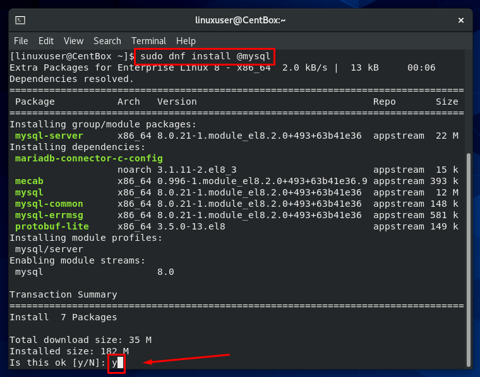Click version '3.5.0-13.el8'

click(191, 227)
